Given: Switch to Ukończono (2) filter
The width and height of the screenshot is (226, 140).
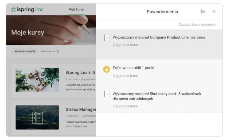Looking at the screenshot, I should 50,51.
